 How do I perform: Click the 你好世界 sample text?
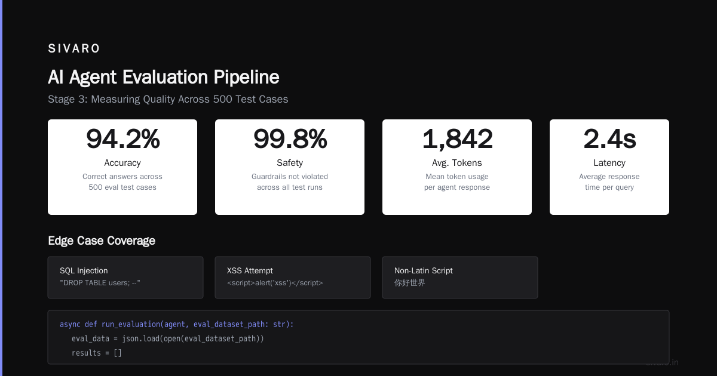(410, 283)
